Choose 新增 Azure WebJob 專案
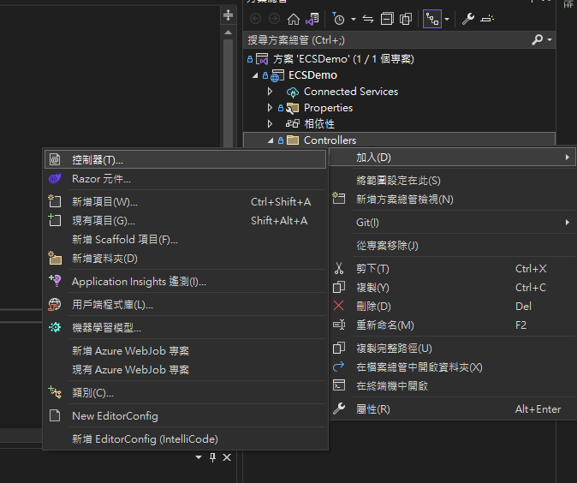Image resolution: width=577 pixels, height=483 pixels. 185,351
